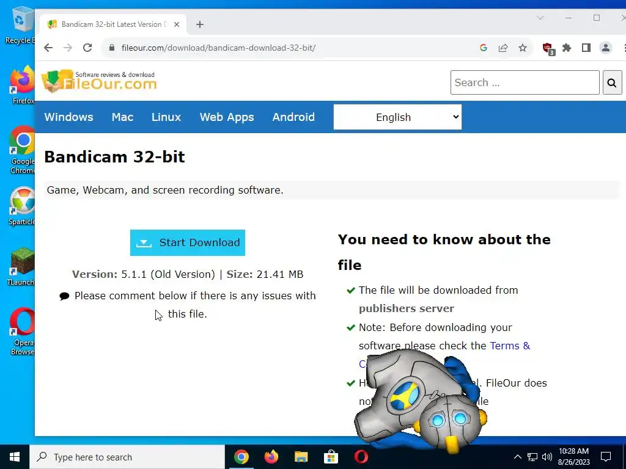Open the Mac menu item

pyautogui.click(x=122, y=117)
